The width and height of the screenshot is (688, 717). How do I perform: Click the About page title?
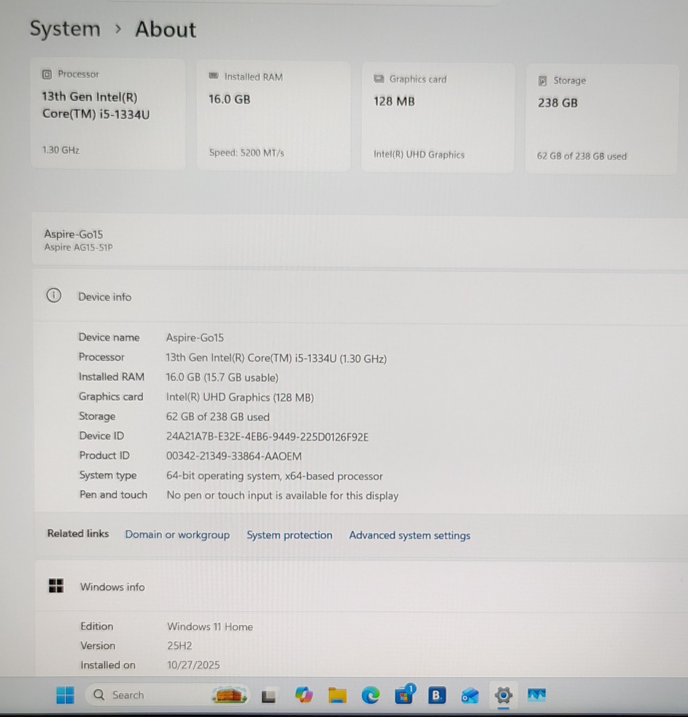click(x=166, y=30)
